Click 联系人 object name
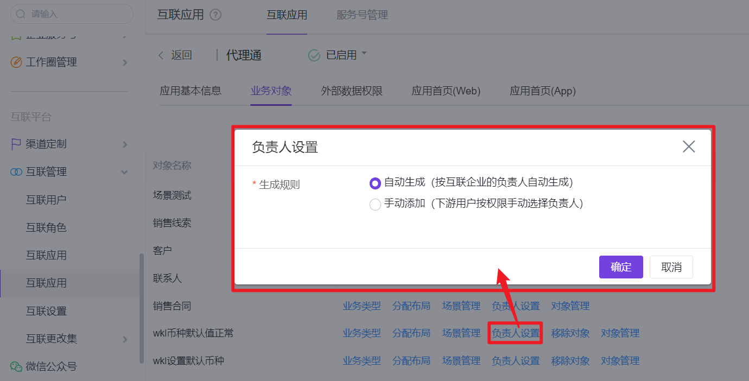The height and width of the screenshot is (381, 749). pos(167,278)
